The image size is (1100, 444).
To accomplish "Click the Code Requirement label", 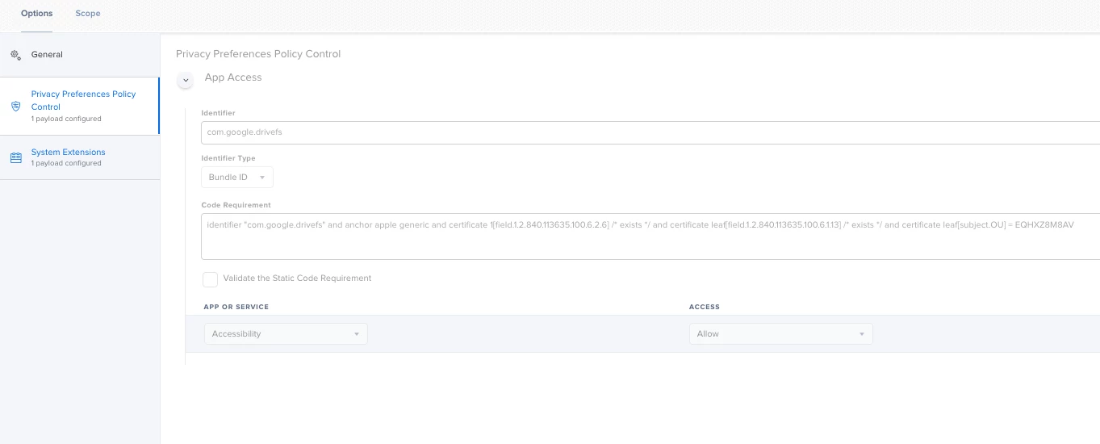I will pyautogui.click(x=236, y=205).
